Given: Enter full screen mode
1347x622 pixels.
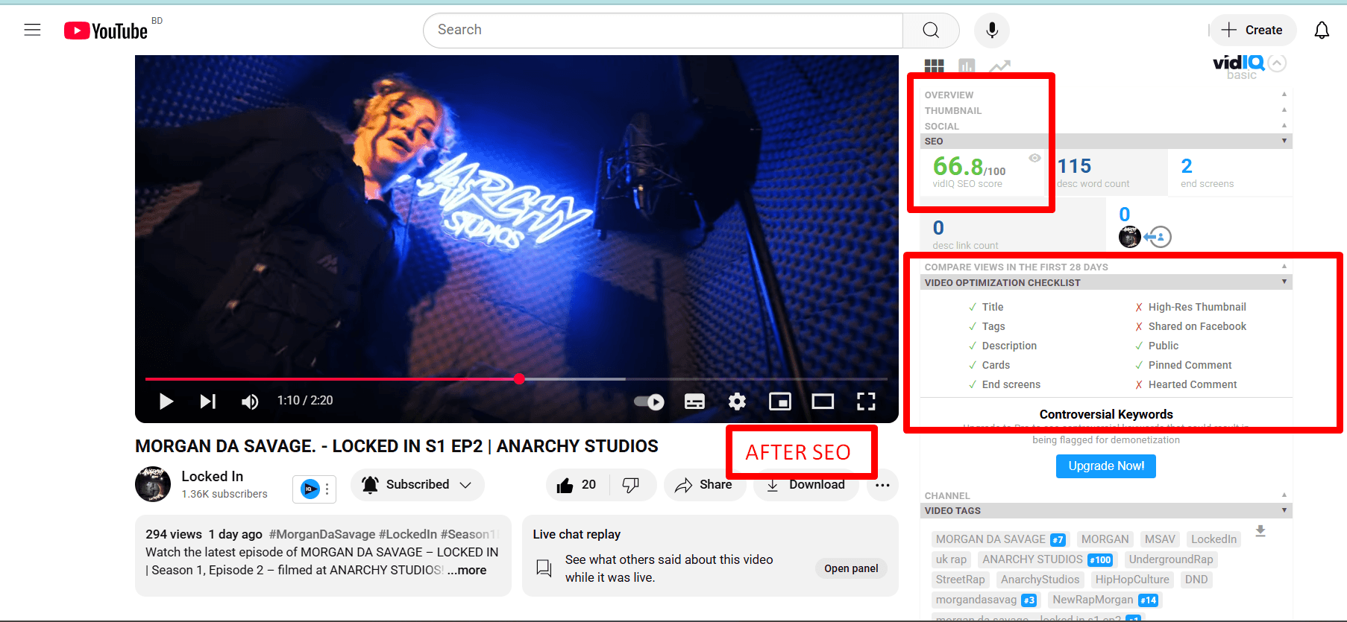Looking at the screenshot, I should point(866,402).
